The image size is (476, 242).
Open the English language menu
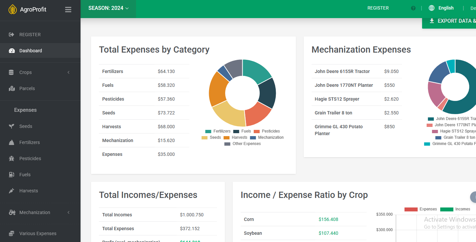tap(441, 8)
